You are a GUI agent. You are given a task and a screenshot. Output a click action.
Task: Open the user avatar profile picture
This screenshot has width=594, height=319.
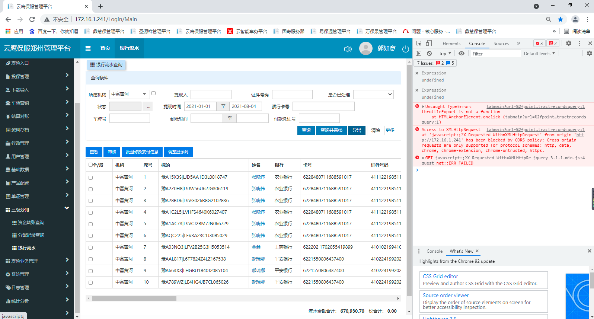click(366, 48)
